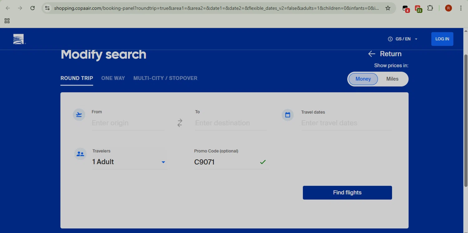The width and height of the screenshot is (468, 233).
Task: Click the Return link
Action: (385, 54)
